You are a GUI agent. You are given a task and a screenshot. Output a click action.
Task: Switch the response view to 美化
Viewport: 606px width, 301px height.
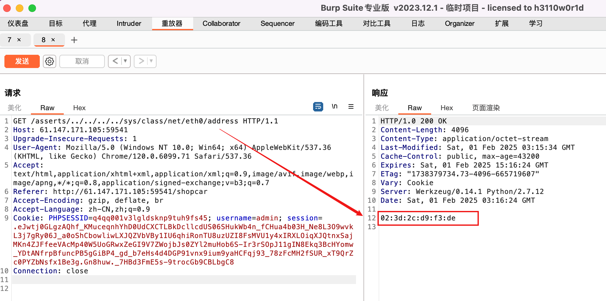point(382,108)
